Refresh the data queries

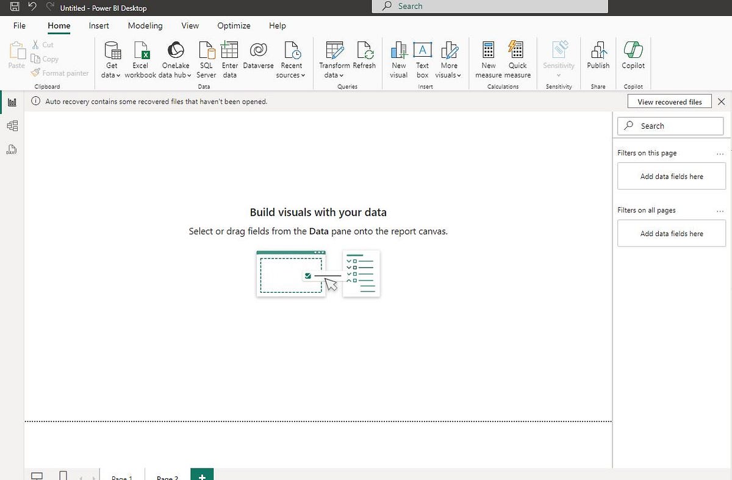pyautogui.click(x=364, y=56)
